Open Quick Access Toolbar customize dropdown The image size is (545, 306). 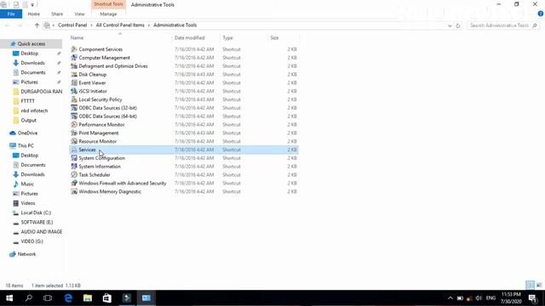(32, 5)
